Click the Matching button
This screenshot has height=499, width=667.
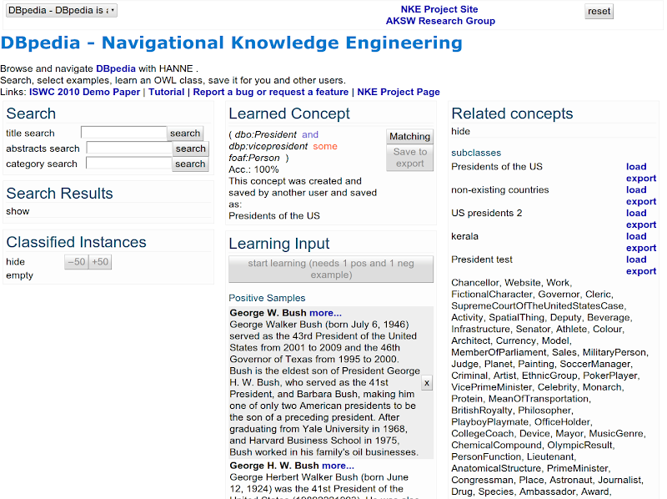coord(409,137)
